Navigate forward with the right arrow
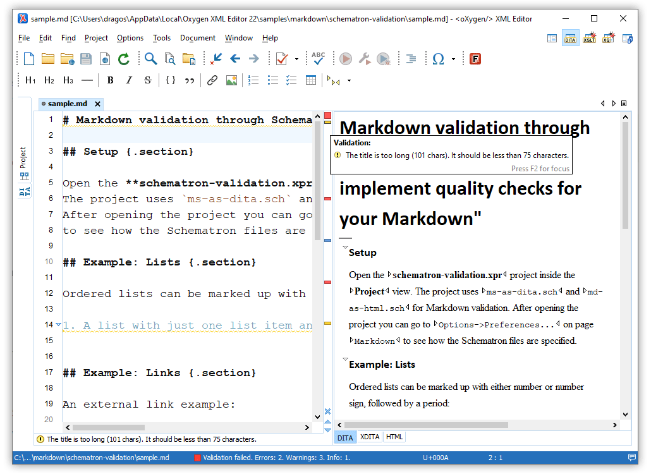The image size is (651, 474). [x=254, y=59]
